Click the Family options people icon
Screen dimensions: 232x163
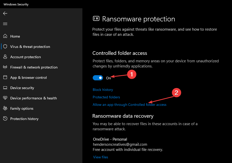pyautogui.click(x=5, y=108)
